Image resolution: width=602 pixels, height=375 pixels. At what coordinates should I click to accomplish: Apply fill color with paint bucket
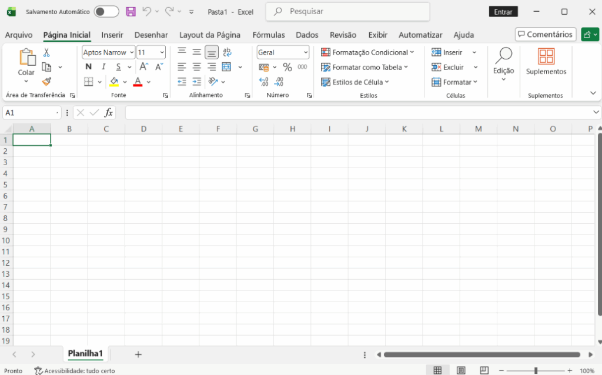(x=114, y=82)
